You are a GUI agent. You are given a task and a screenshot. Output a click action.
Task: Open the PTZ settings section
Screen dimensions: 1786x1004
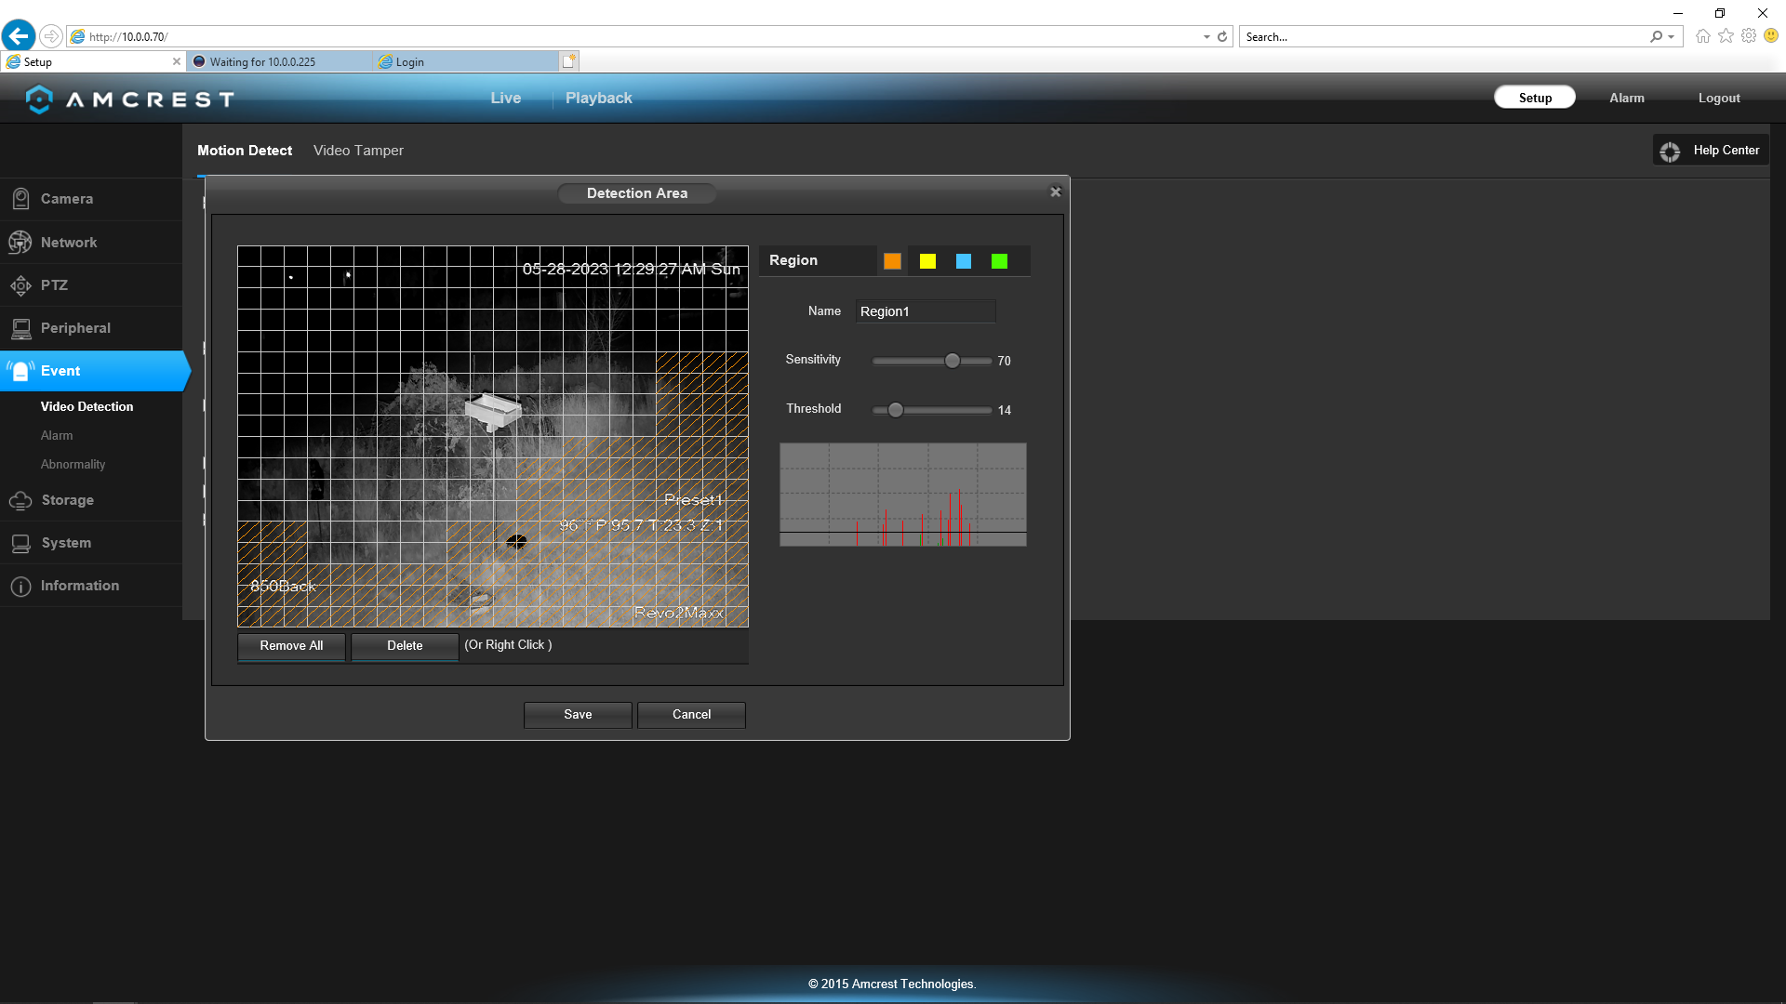91,285
